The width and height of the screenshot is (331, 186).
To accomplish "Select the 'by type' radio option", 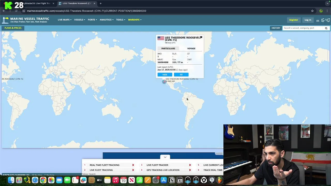I will (45, 175).
